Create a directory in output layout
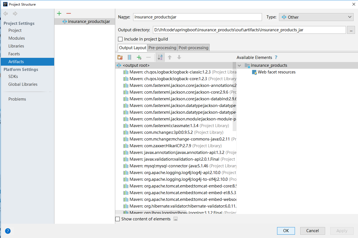The height and width of the screenshot is (238, 358). point(120,57)
